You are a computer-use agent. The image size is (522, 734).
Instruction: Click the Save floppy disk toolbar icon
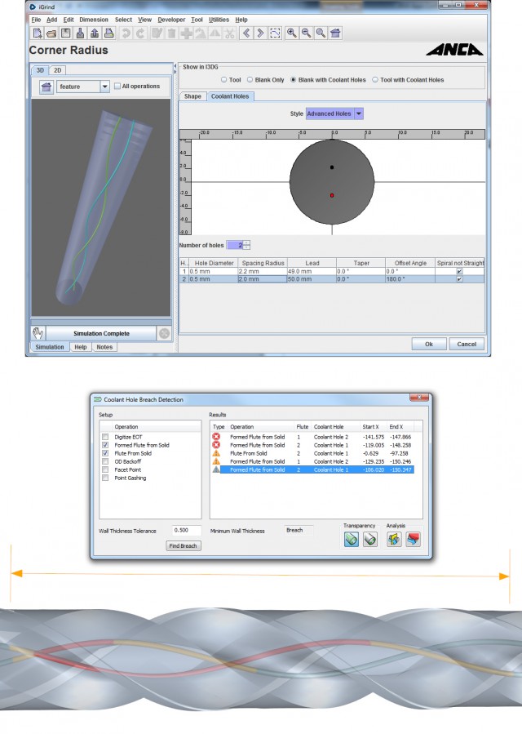[x=66, y=33]
